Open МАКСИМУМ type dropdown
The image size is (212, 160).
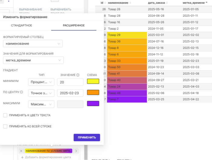pyautogui.click(x=41, y=104)
